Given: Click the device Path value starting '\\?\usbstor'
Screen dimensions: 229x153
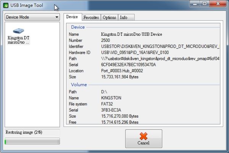Looking at the screenshot, I should (160, 59).
